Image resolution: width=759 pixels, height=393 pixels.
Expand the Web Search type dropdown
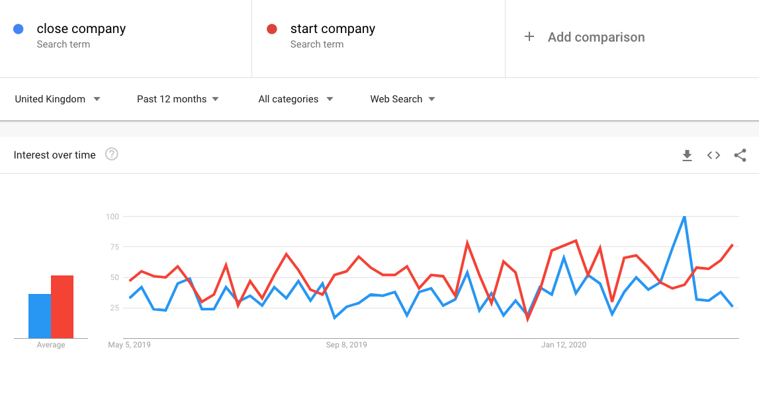pos(402,99)
